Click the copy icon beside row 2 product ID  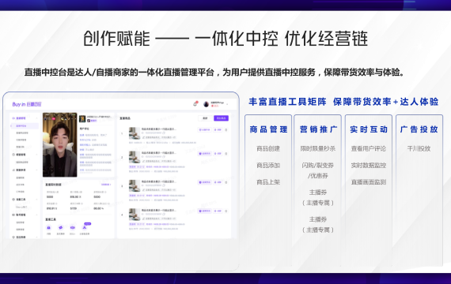pyautogui.click(x=164, y=157)
